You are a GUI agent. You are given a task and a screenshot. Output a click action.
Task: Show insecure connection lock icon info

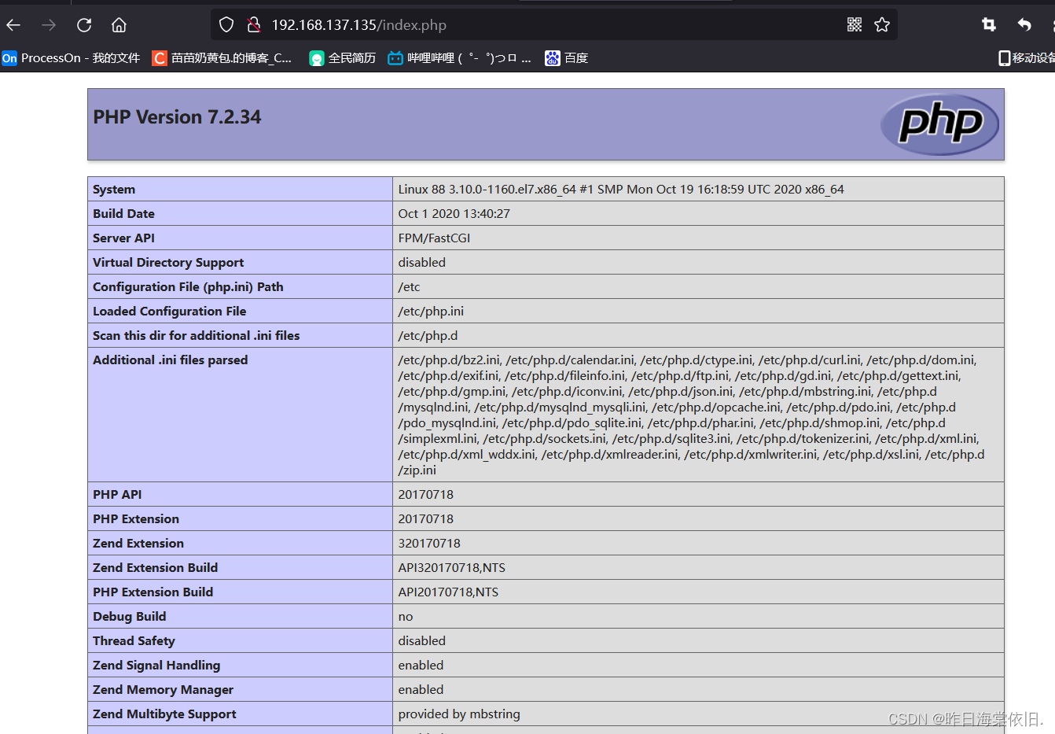coord(253,25)
